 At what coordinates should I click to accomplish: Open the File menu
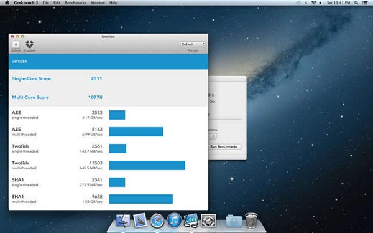click(45, 3)
